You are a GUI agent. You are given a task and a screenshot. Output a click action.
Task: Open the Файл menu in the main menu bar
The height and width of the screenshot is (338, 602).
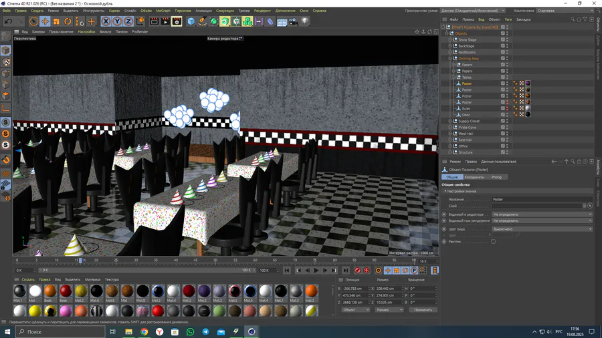pyautogui.click(x=7, y=11)
